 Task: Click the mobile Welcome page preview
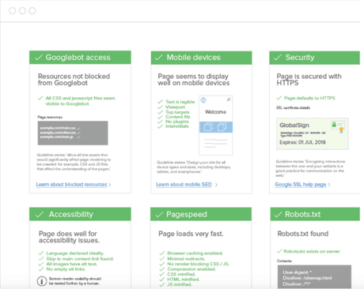click(x=216, y=126)
